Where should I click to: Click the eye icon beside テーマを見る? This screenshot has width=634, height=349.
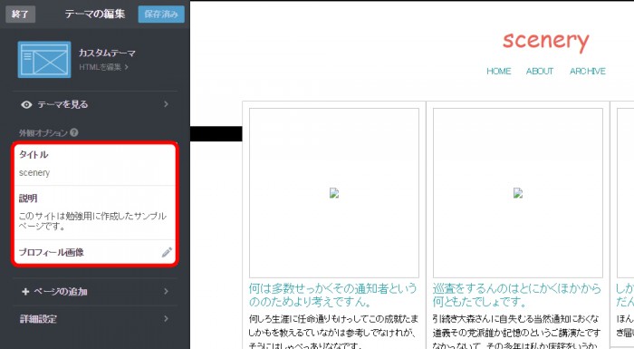pyautogui.click(x=26, y=105)
